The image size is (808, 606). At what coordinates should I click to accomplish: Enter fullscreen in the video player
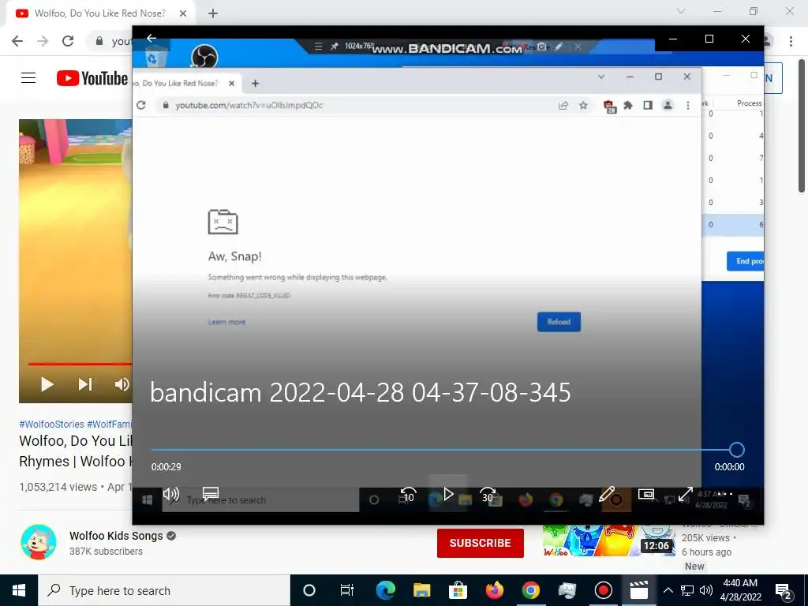686,494
